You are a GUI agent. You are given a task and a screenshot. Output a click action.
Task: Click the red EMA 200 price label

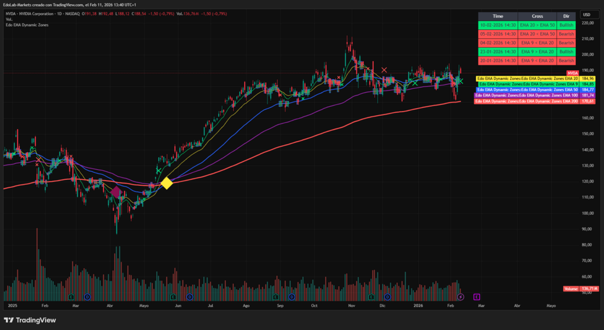(535, 101)
